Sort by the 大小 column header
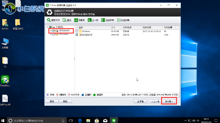 [x=116, y=27]
